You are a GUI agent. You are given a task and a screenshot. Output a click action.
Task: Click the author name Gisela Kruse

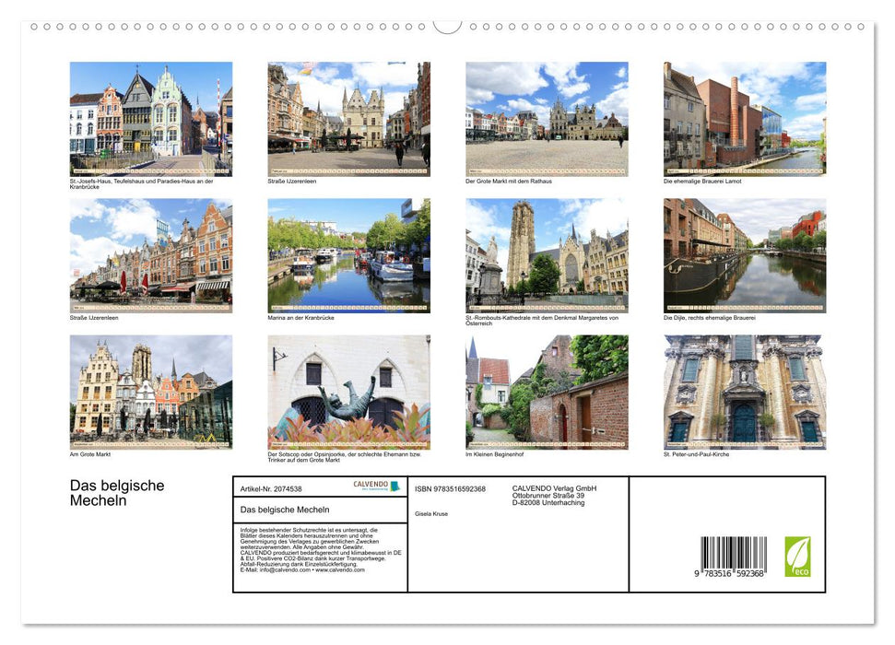pos(433,513)
